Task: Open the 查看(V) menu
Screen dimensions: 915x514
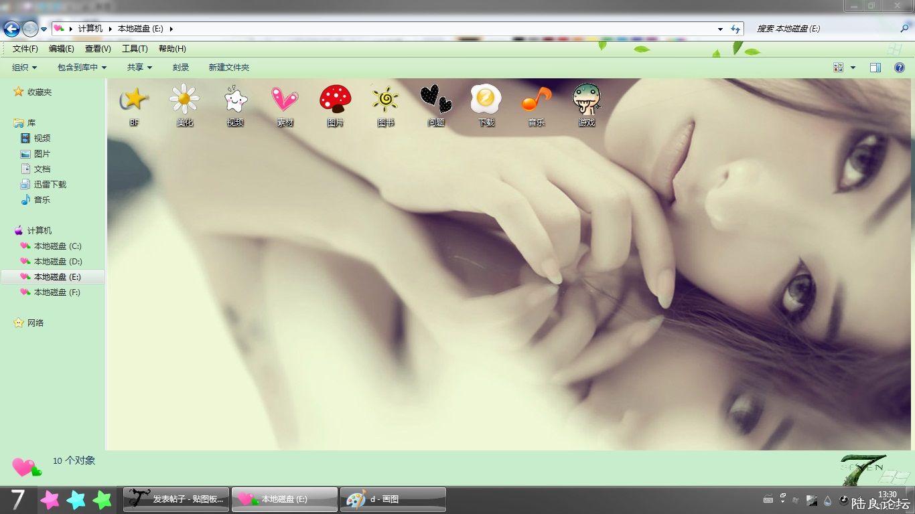Action: (x=98, y=49)
